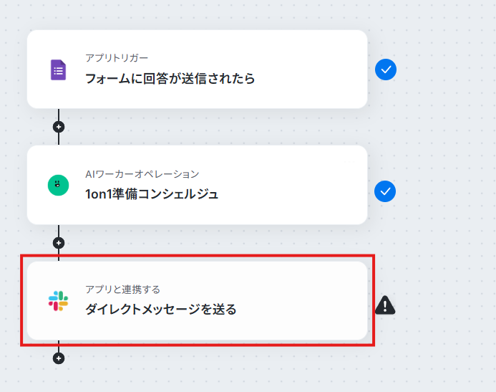Screen dimensions: 496x392
Task: Click empty right side of the trigger card
Action: click(315, 70)
